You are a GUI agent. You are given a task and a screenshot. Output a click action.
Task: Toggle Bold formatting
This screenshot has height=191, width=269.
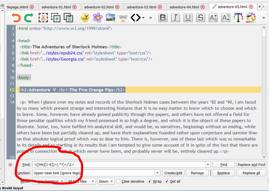[x=163, y=18]
